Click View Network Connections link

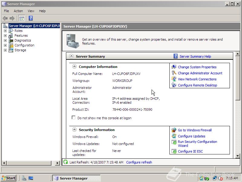click(197, 79)
